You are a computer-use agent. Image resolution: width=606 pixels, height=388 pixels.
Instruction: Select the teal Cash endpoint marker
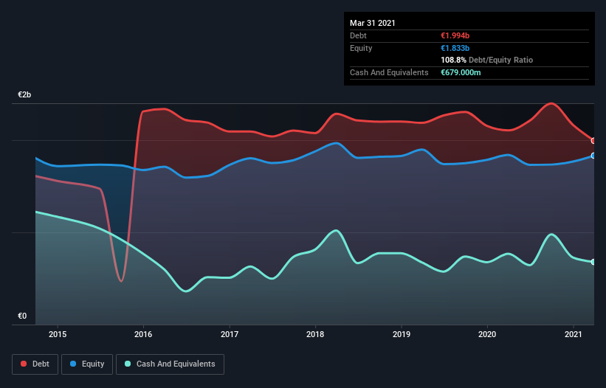[x=593, y=262]
